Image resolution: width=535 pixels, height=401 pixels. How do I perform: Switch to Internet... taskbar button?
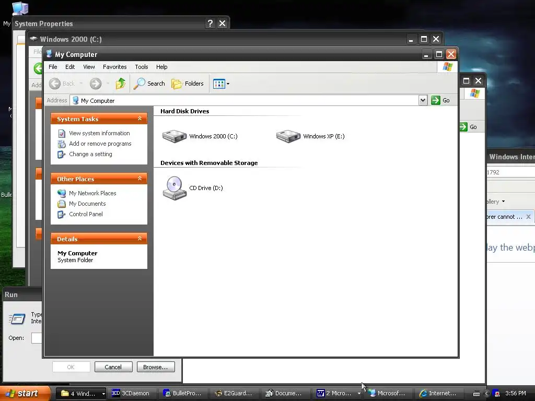438,393
